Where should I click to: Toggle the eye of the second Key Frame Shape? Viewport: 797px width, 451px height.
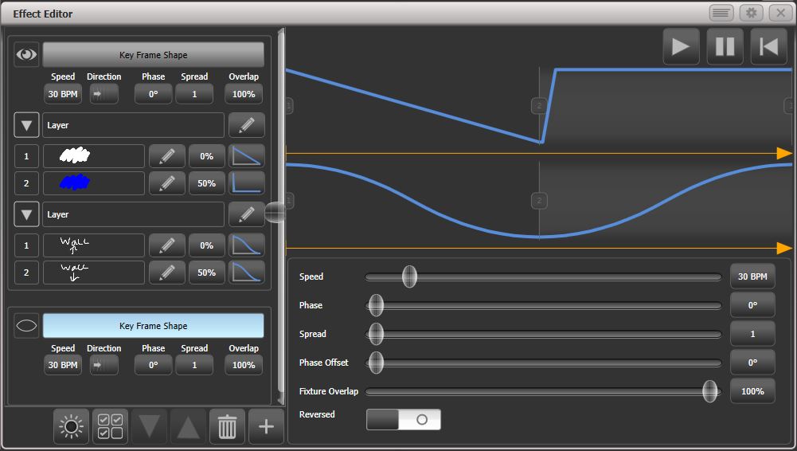[26, 325]
